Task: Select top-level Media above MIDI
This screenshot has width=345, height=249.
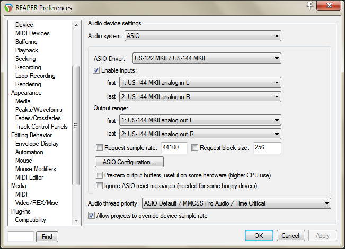Action: pyautogui.click(x=19, y=186)
